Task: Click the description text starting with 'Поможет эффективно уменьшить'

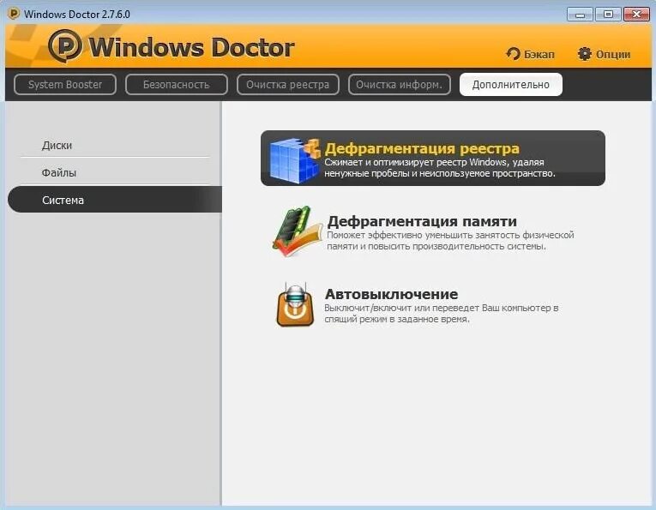Action: 450,241
